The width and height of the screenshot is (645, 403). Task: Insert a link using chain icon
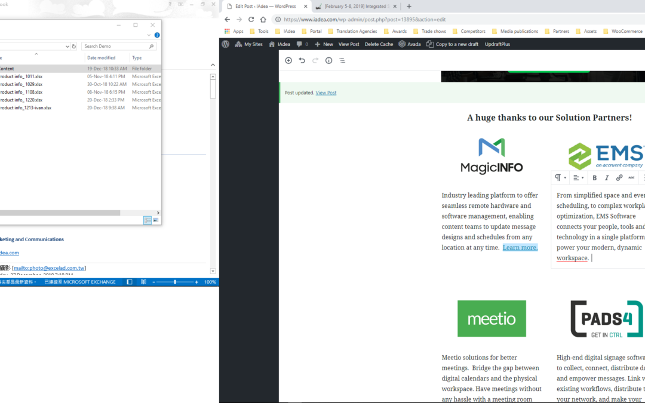pos(619,178)
